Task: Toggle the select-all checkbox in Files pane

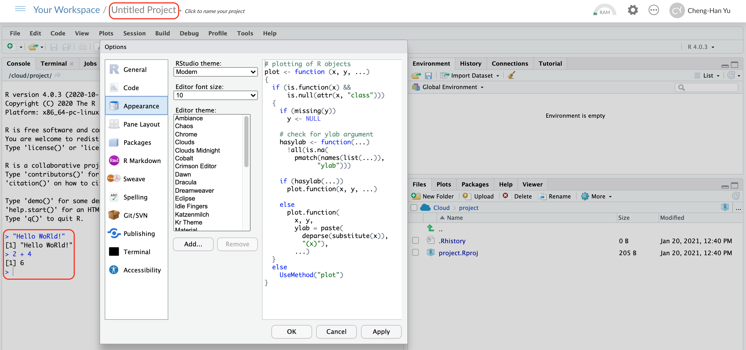Action: point(414,208)
